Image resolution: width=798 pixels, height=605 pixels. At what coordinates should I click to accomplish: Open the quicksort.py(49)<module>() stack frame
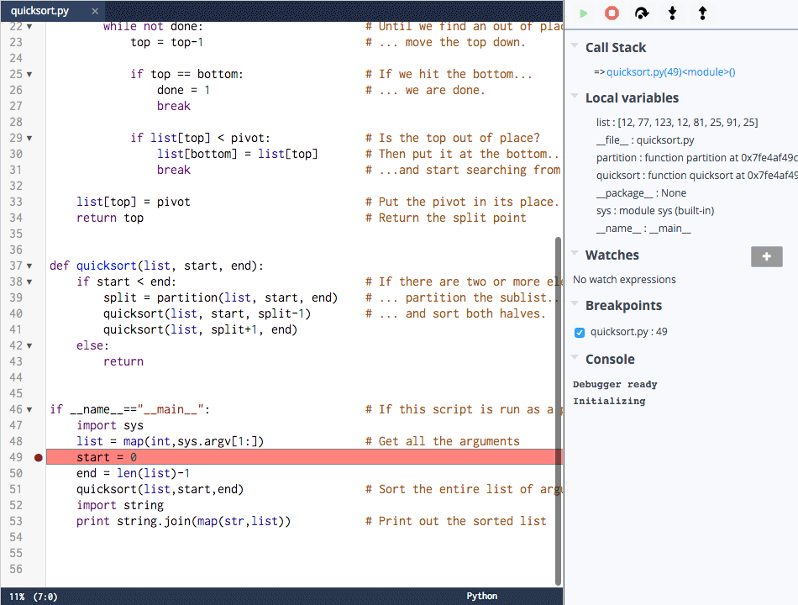tap(671, 71)
